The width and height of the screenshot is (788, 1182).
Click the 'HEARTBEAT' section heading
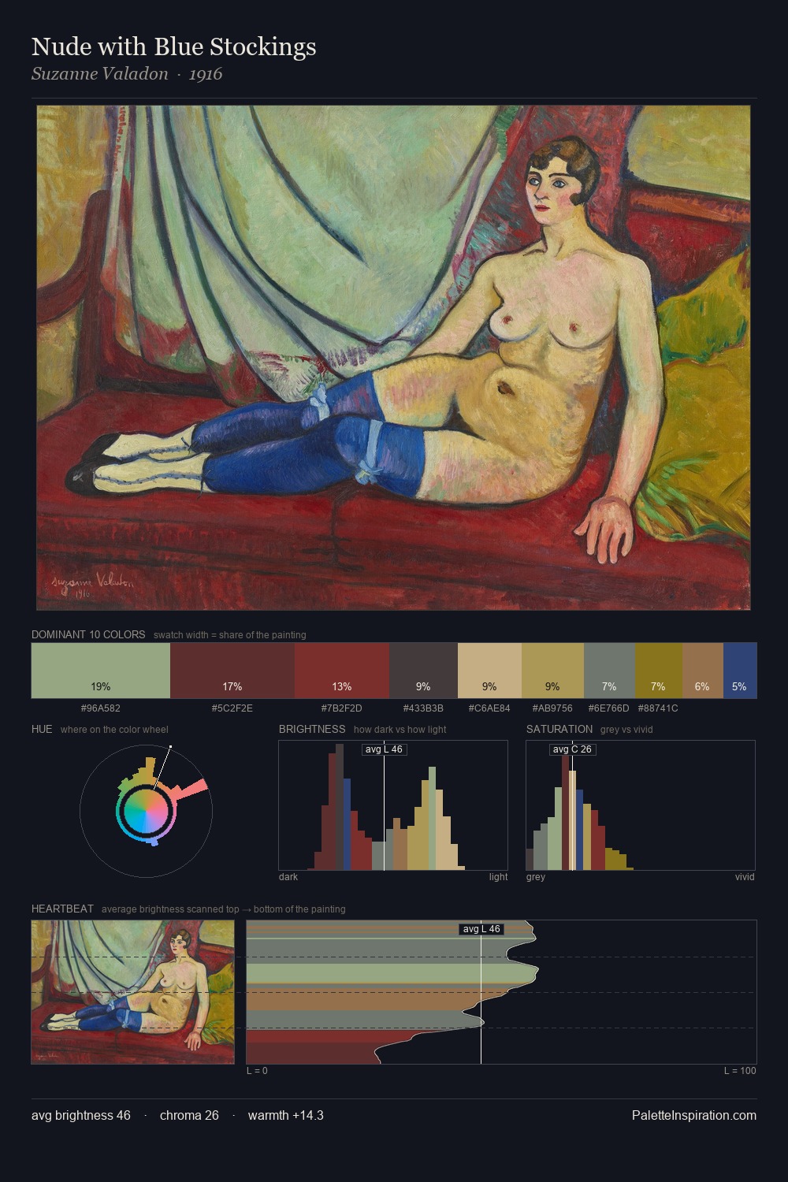(x=62, y=909)
